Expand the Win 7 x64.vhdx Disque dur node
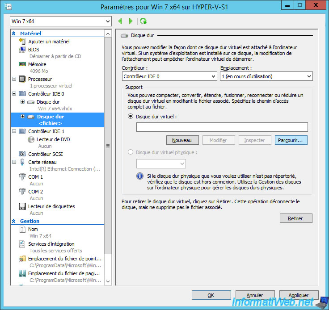Viewport: 329px width, 310px height. point(22,102)
